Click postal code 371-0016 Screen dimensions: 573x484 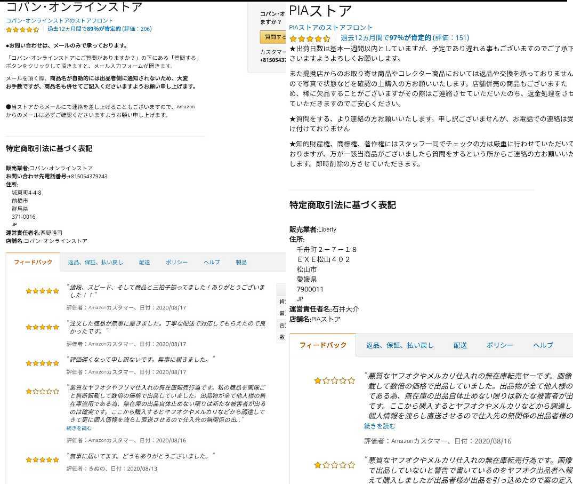point(24,217)
